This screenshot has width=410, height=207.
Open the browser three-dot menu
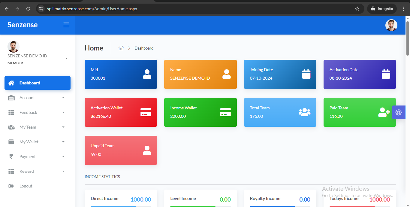[x=403, y=9]
